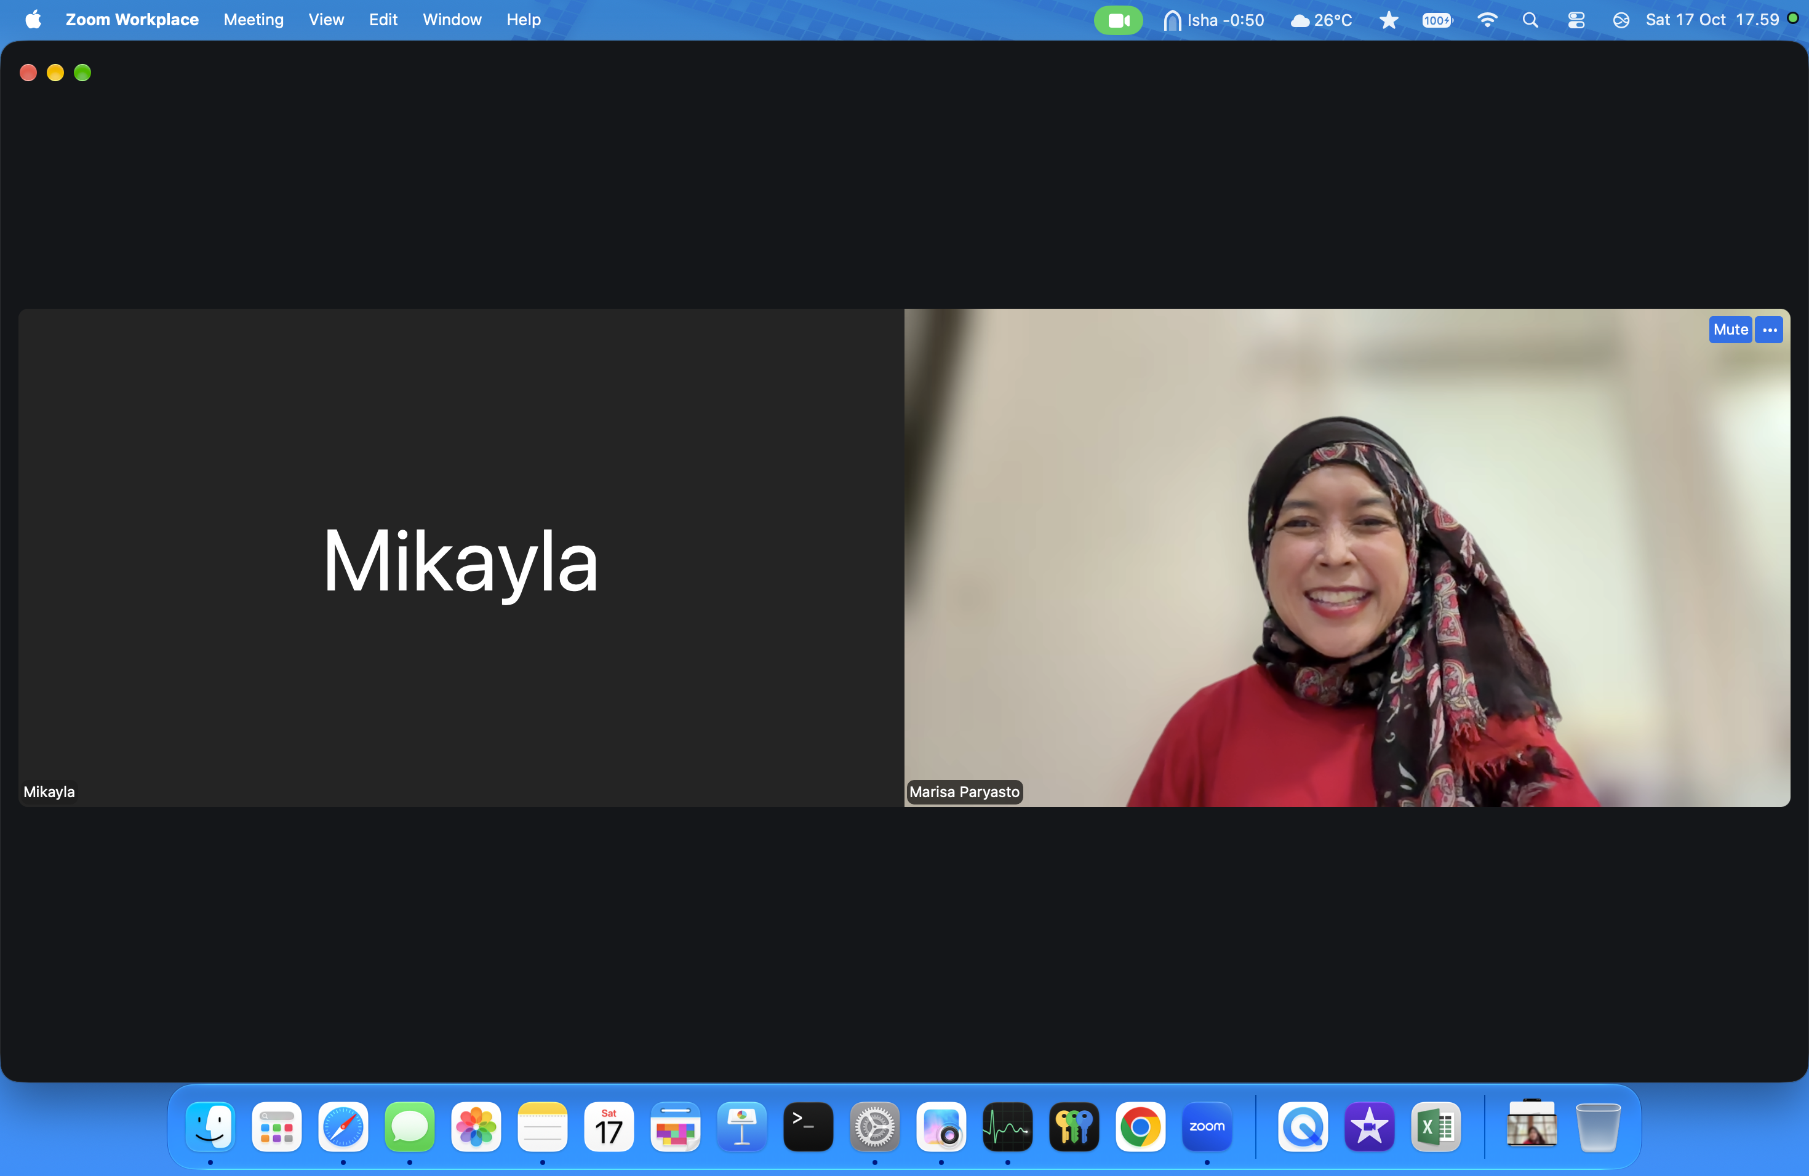Open Calendar showing Sat 17
The height and width of the screenshot is (1176, 1809).
[609, 1127]
